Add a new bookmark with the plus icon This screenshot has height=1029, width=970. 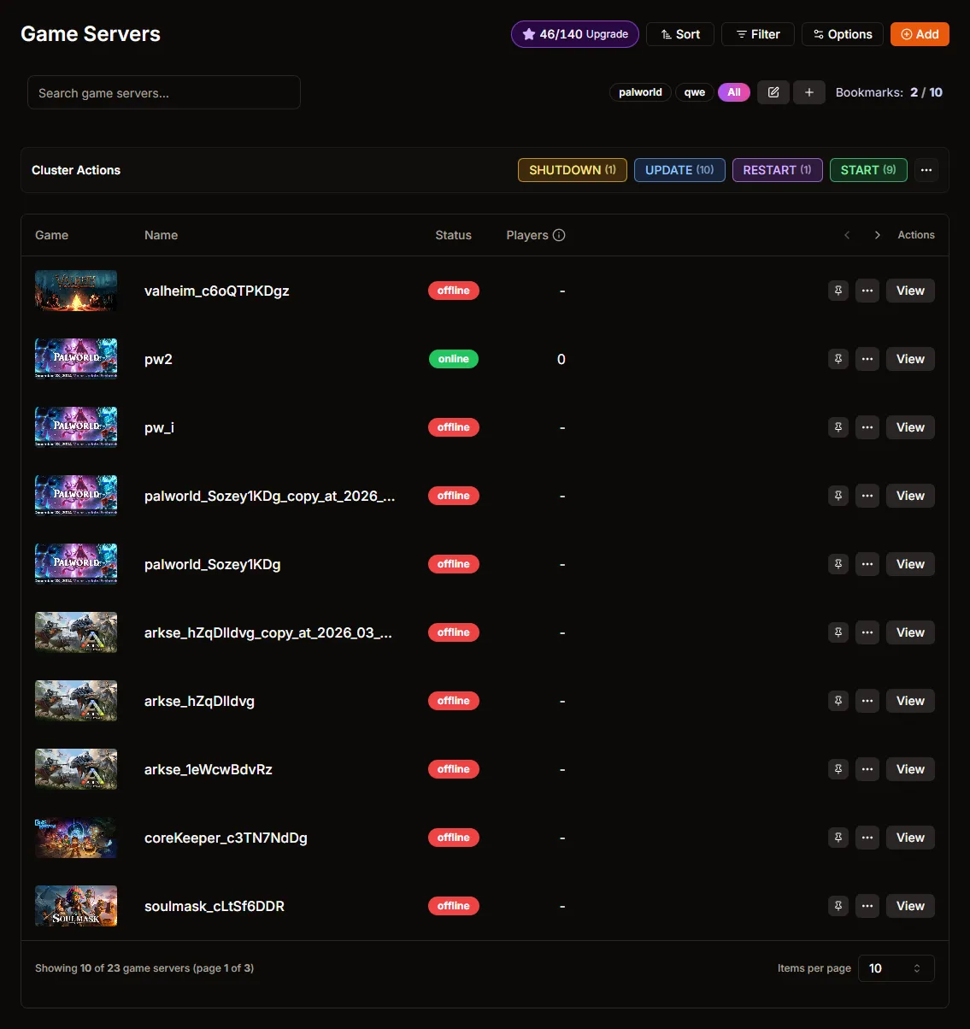808,91
